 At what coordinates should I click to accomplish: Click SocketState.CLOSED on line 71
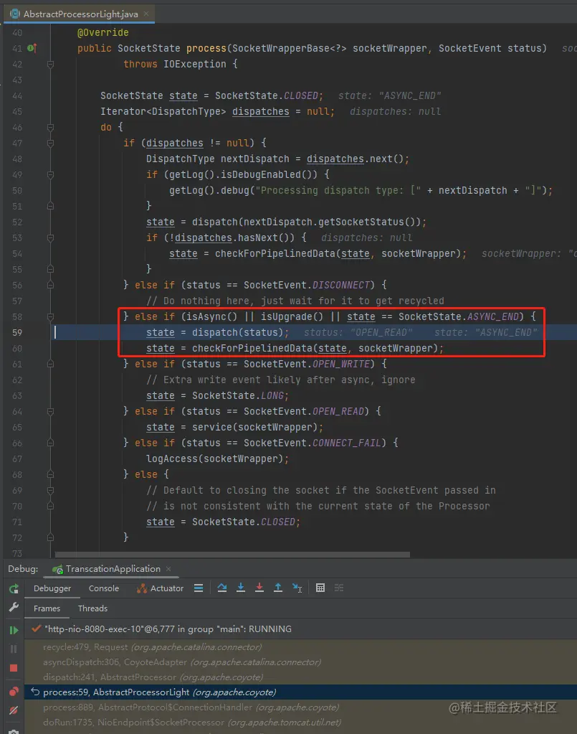[244, 522]
